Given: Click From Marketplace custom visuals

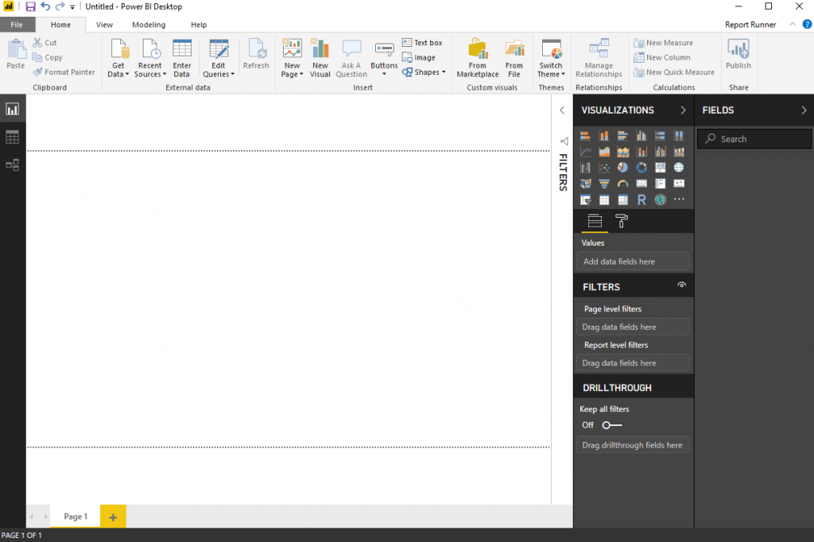Looking at the screenshot, I should coord(478,59).
